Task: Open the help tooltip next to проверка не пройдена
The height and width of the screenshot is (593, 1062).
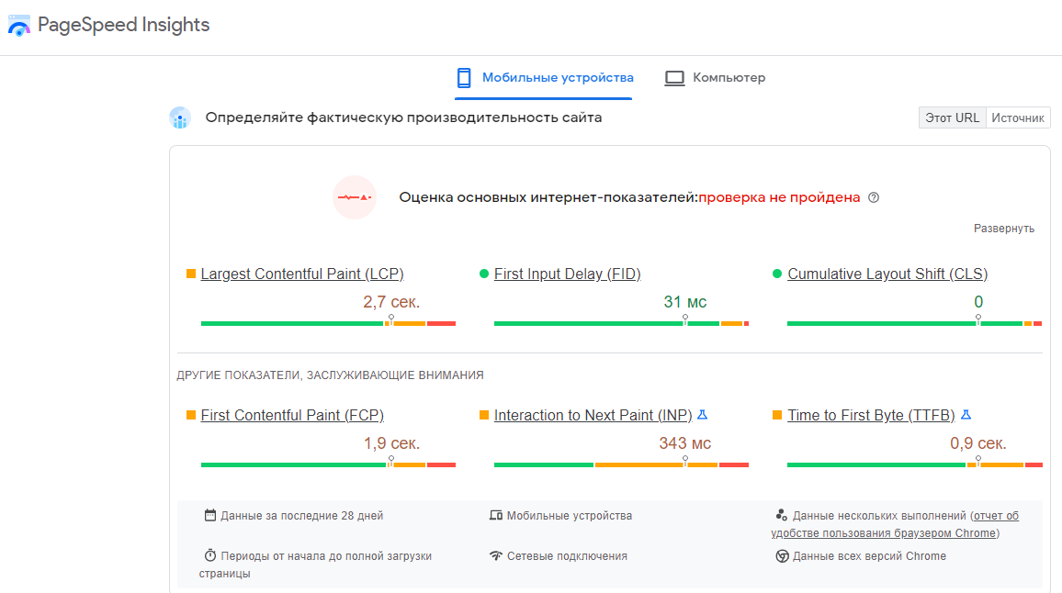Action: pyautogui.click(x=873, y=197)
